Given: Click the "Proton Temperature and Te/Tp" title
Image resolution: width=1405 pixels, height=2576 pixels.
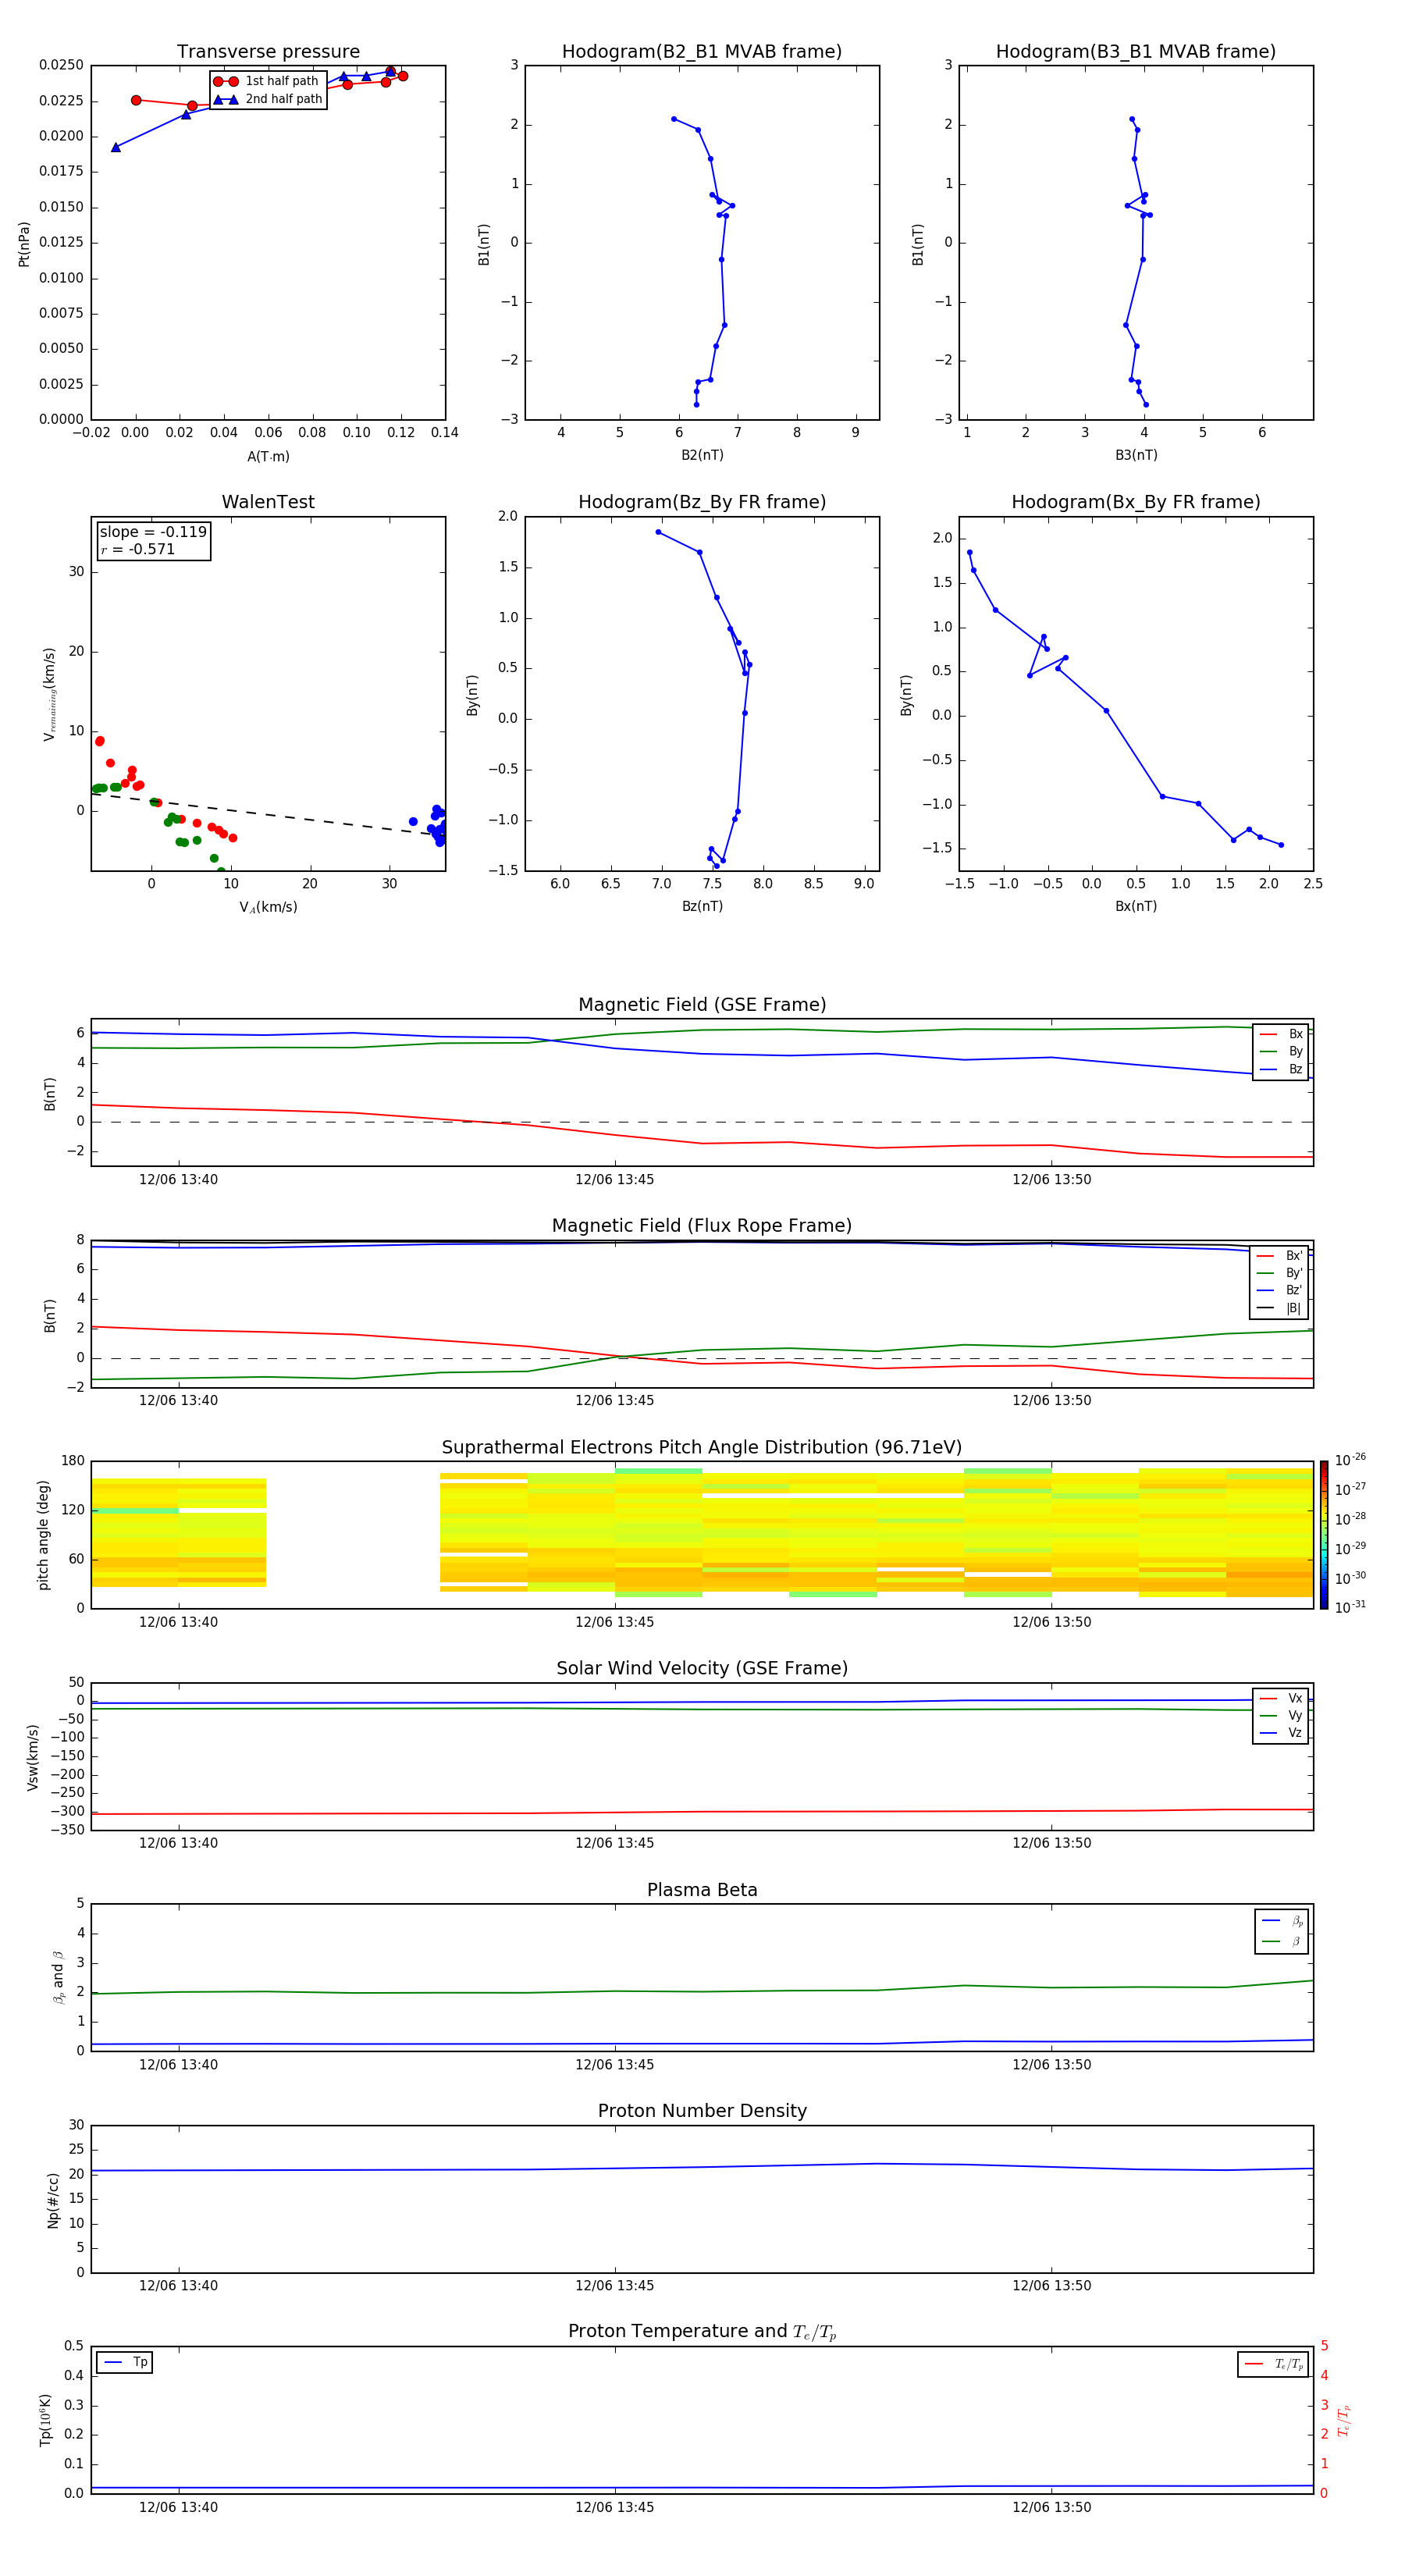Looking at the screenshot, I should coord(702,2332).
